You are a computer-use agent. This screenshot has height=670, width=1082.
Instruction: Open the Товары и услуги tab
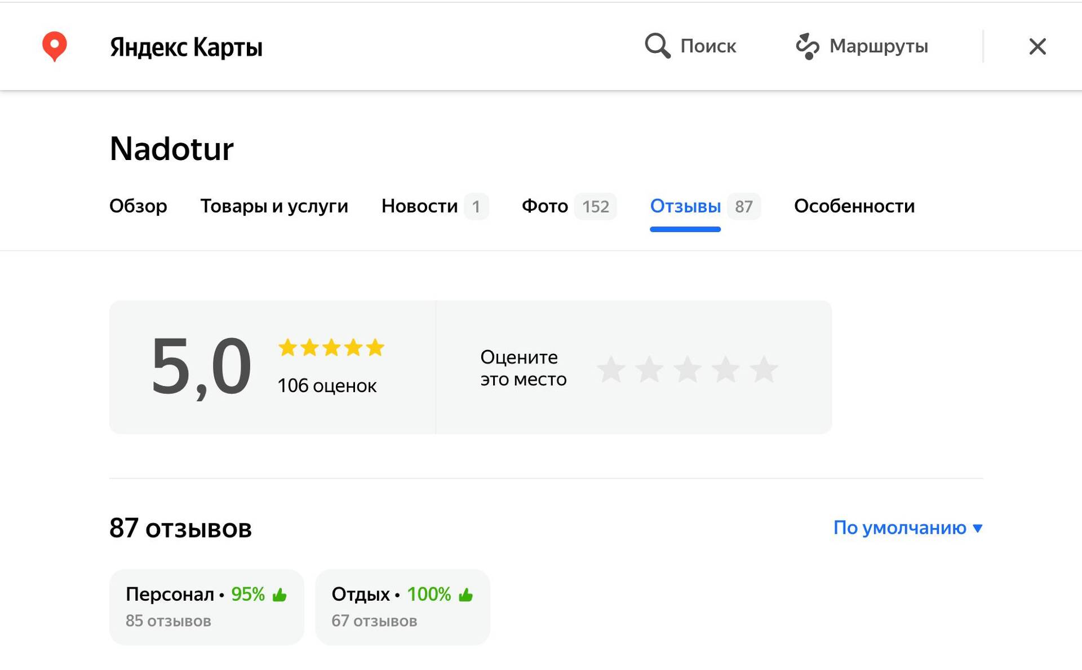click(274, 206)
